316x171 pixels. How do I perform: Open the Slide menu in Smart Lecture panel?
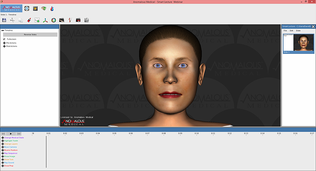pyautogui.click(x=298, y=31)
